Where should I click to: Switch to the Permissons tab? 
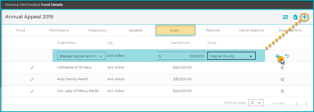tap(59, 30)
